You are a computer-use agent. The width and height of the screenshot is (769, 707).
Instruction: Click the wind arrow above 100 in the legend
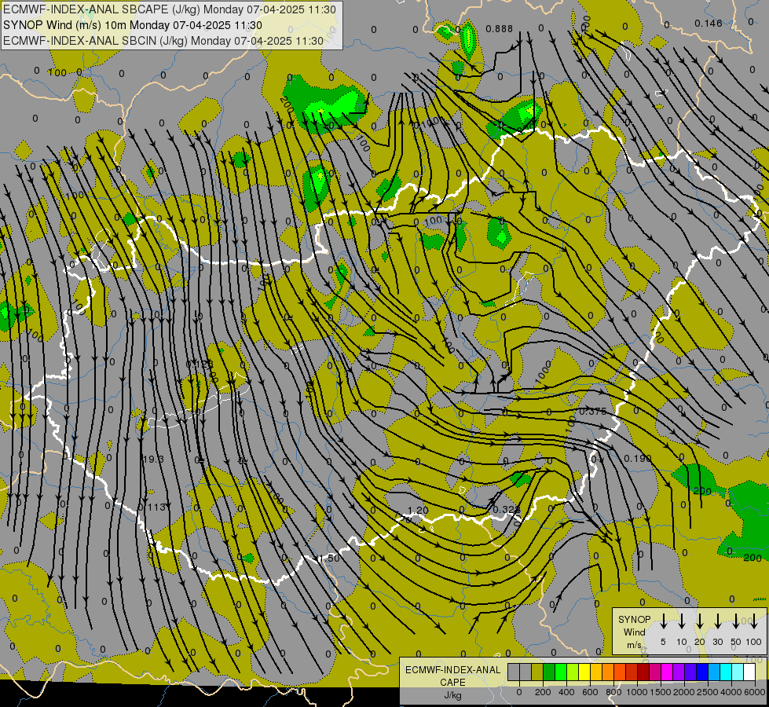754,621
